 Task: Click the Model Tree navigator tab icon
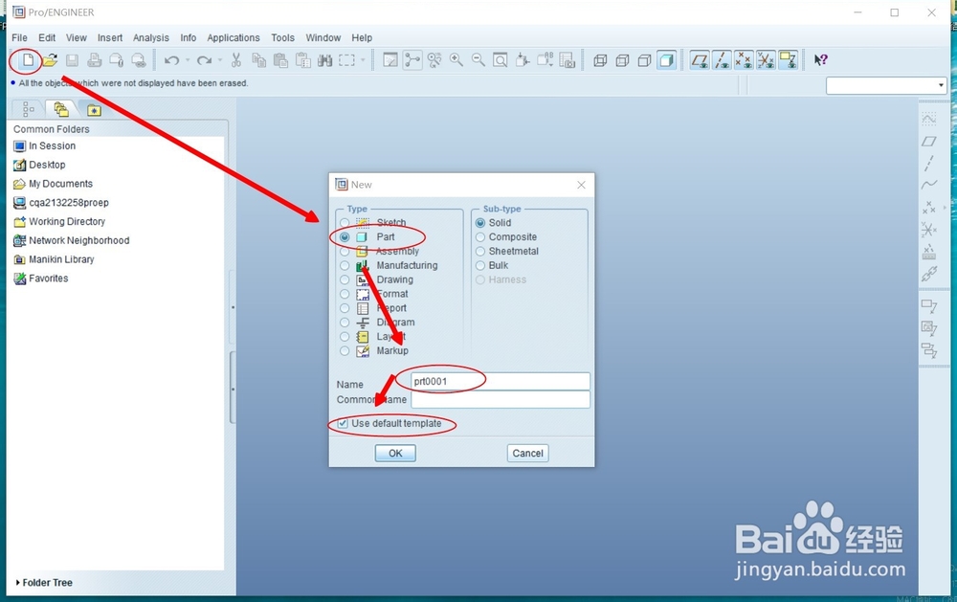pos(28,109)
